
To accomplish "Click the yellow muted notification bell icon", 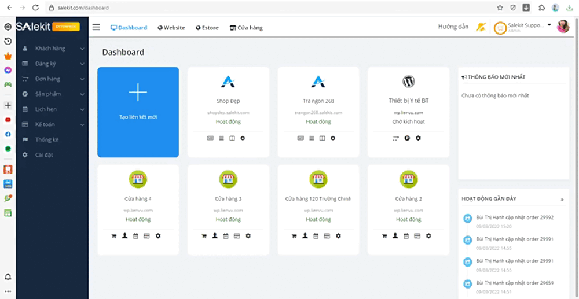I will pyautogui.click(x=481, y=27).
